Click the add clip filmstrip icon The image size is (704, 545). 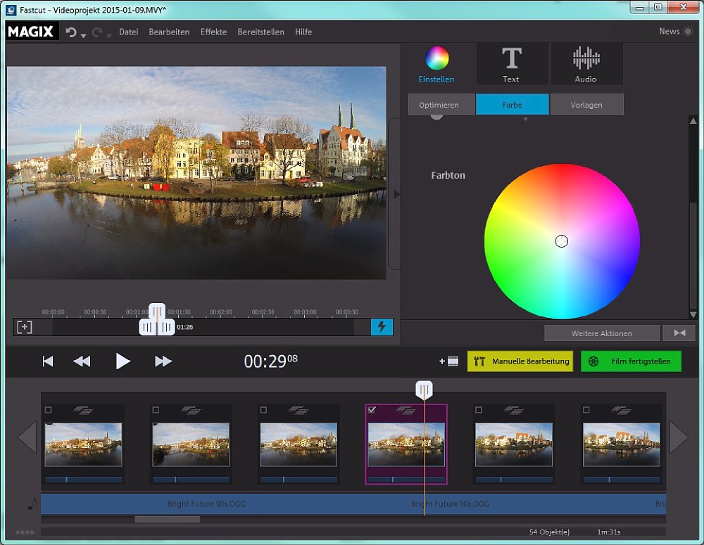[449, 361]
